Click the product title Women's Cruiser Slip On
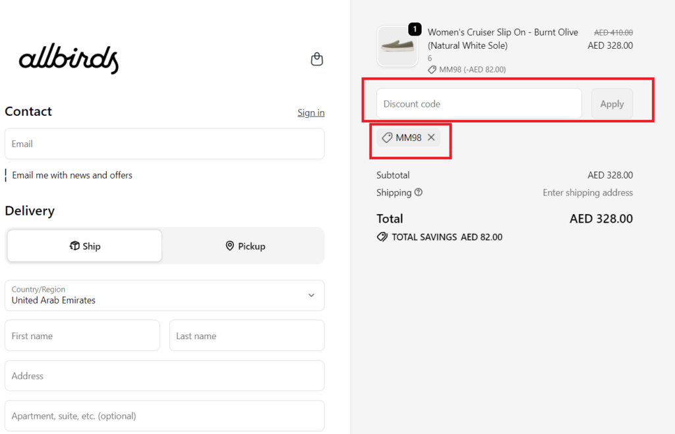Viewport: 675px width, 434px height. tap(503, 39)
